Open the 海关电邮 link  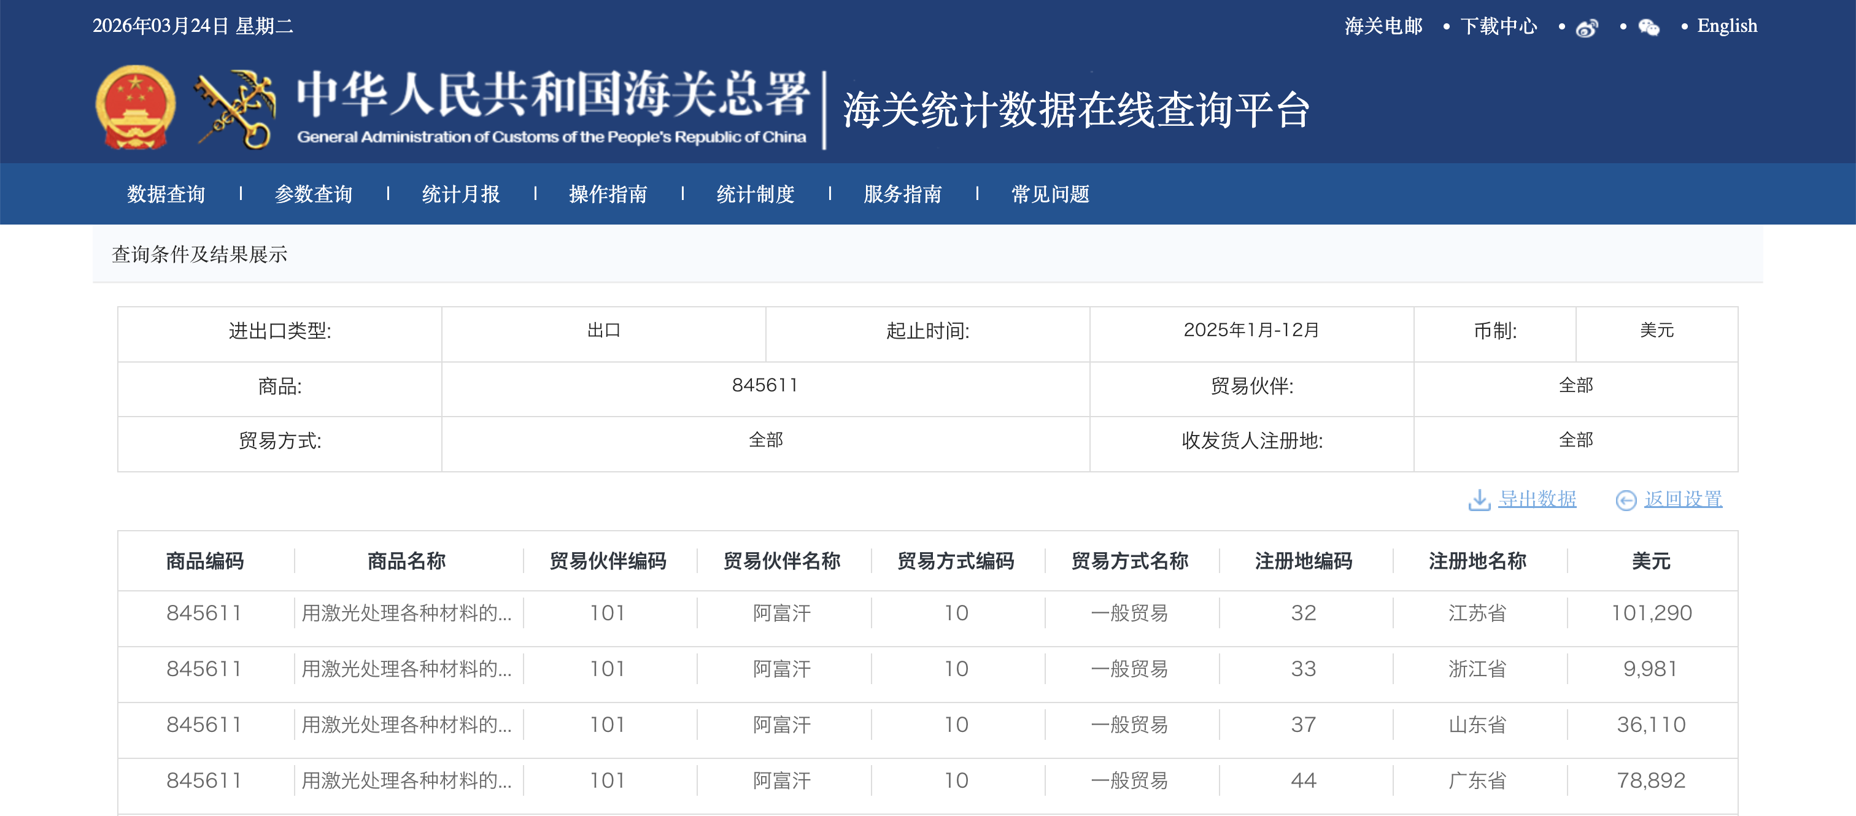pyautogui.click(x=1383, y=26)
